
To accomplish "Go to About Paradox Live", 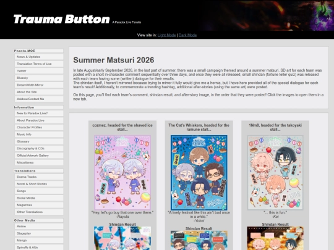I will click(x=39, y=120).
